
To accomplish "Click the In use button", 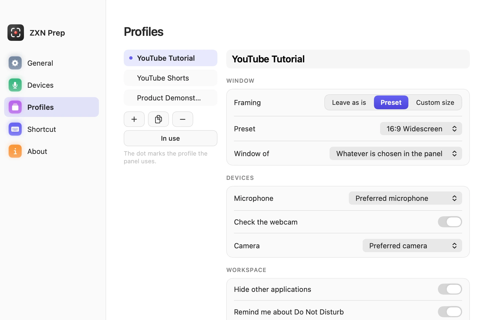I will pos(171,138).
